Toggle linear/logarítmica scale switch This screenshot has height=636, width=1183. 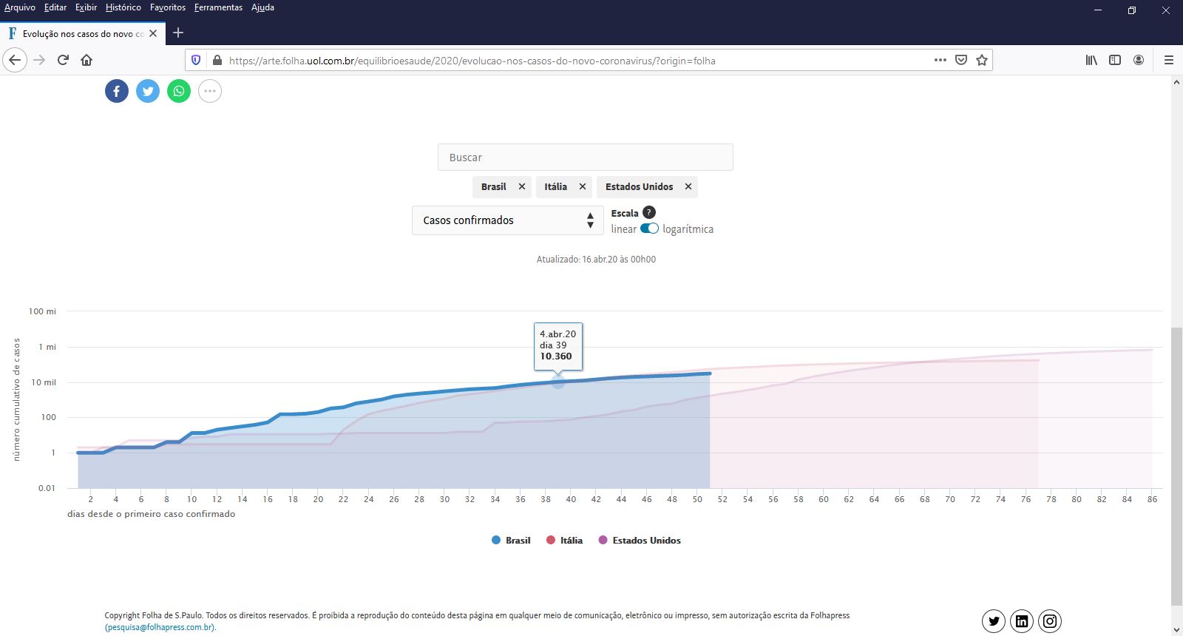[x=649, y=229]
